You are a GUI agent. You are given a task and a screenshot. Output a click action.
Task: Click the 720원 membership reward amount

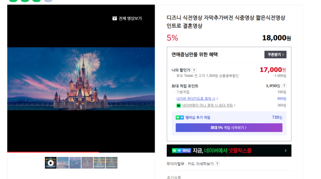coord(277,117)
